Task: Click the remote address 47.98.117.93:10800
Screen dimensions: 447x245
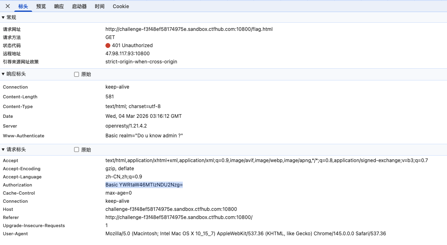Action: coord(127,54)
